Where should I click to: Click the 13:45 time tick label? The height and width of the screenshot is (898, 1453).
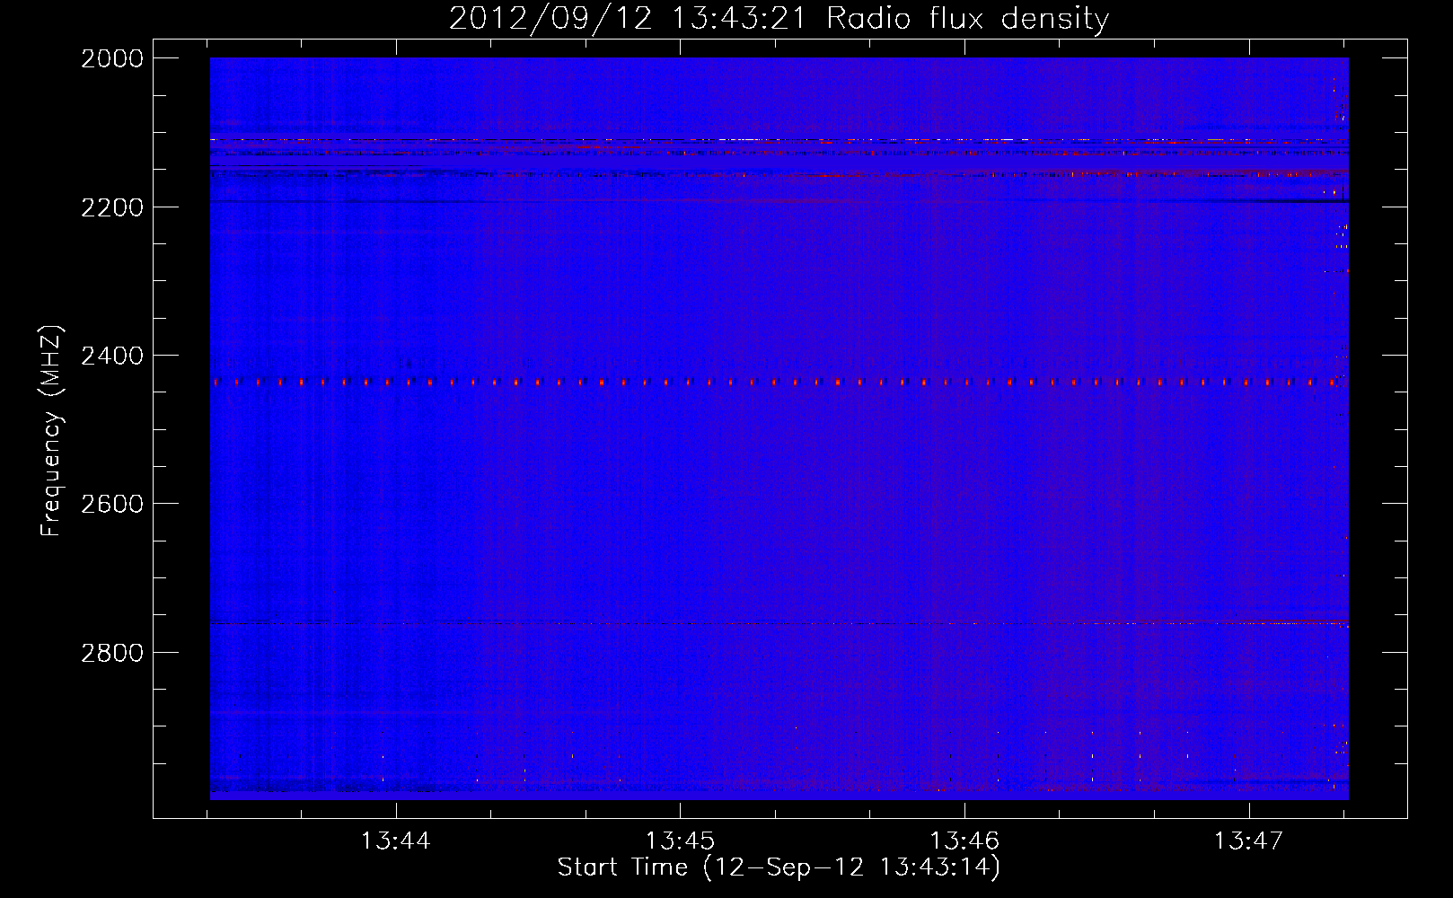tap(681, 841)
